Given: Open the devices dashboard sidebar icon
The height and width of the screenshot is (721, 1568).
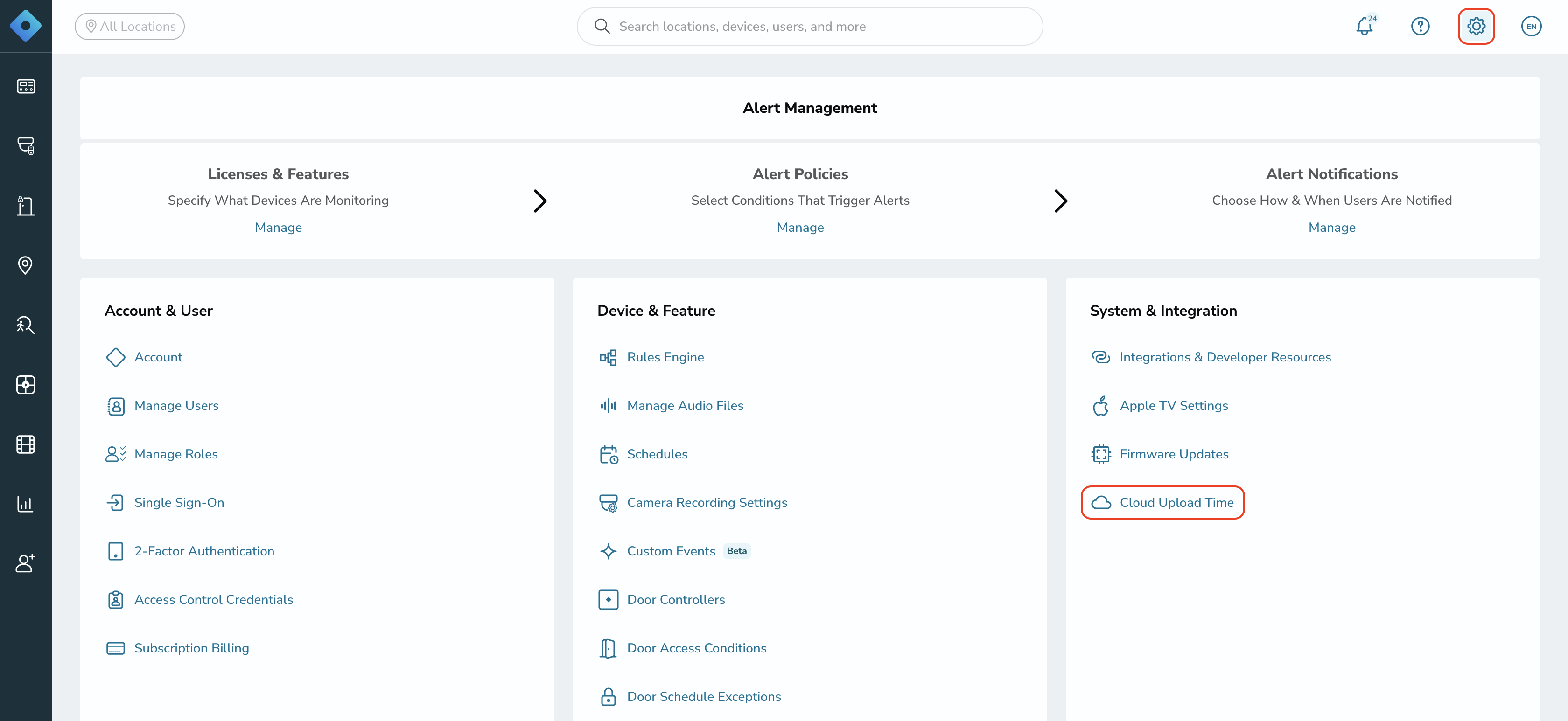Looking at the screenshot, I should 26,86.
